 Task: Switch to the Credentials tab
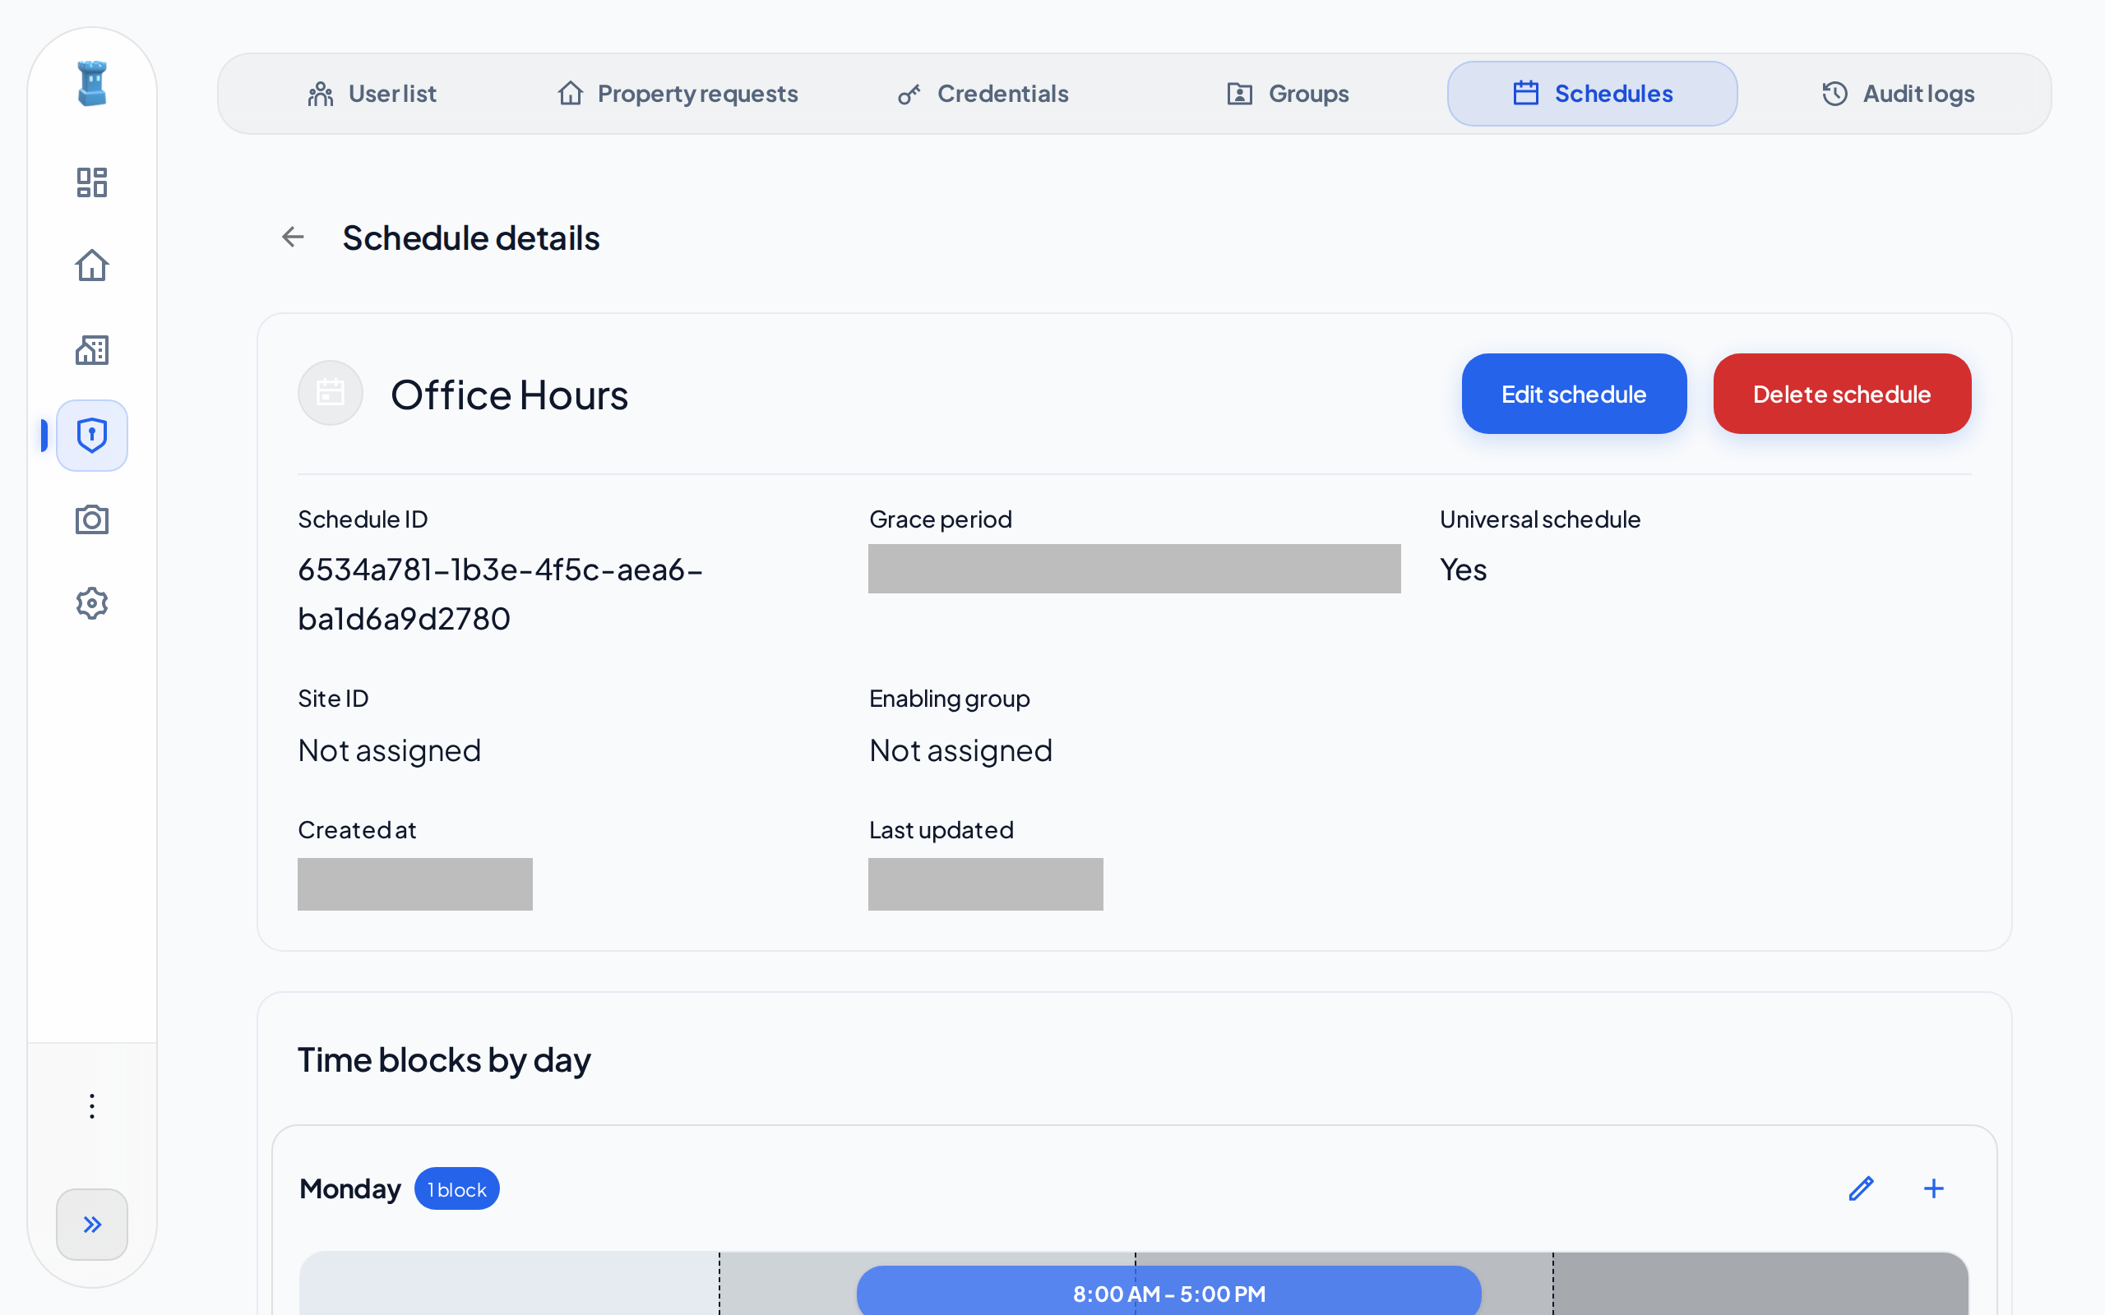tap(983, 94)
